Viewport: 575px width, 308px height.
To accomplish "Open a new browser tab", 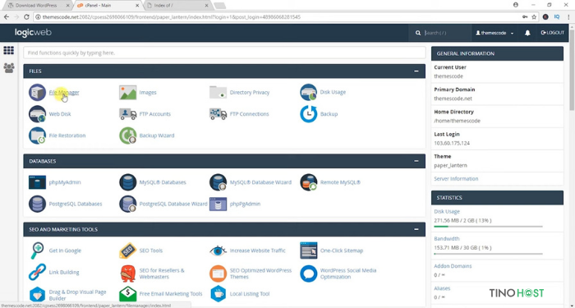I will 219,6.
